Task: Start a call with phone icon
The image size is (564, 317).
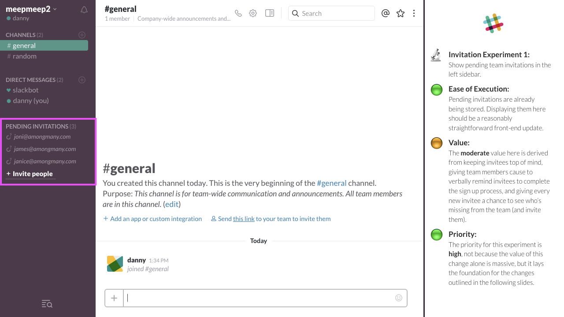Action: (x=238, y=13)
